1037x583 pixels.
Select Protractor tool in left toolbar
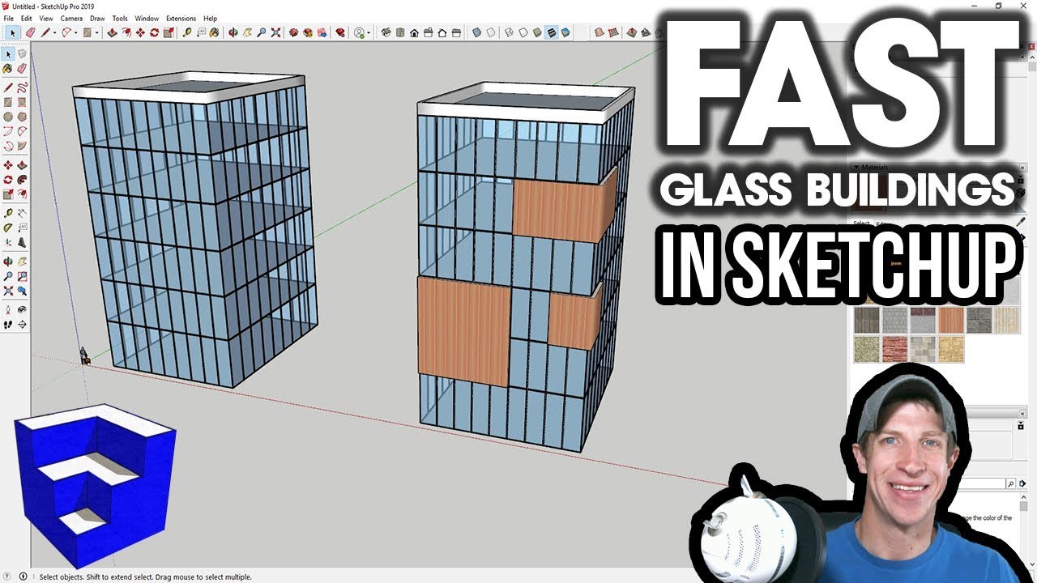coord(8,226)
